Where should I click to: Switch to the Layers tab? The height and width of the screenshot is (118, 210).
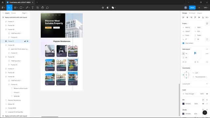pos(7,13)
